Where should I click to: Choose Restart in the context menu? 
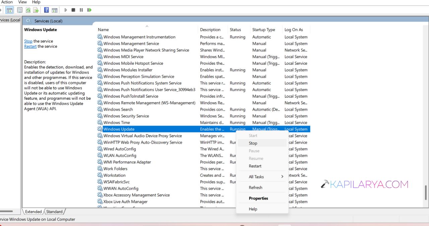(262, 166)
